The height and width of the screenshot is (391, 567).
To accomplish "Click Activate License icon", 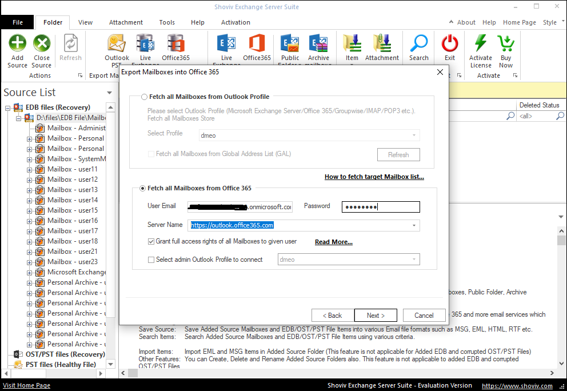I will tap(481, 43).
